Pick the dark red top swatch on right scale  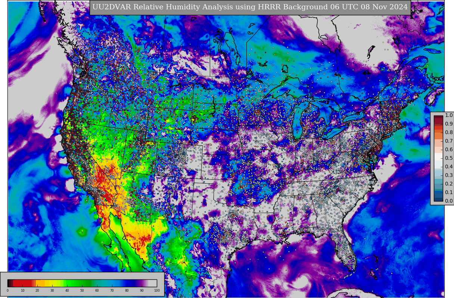pos(439,118)
